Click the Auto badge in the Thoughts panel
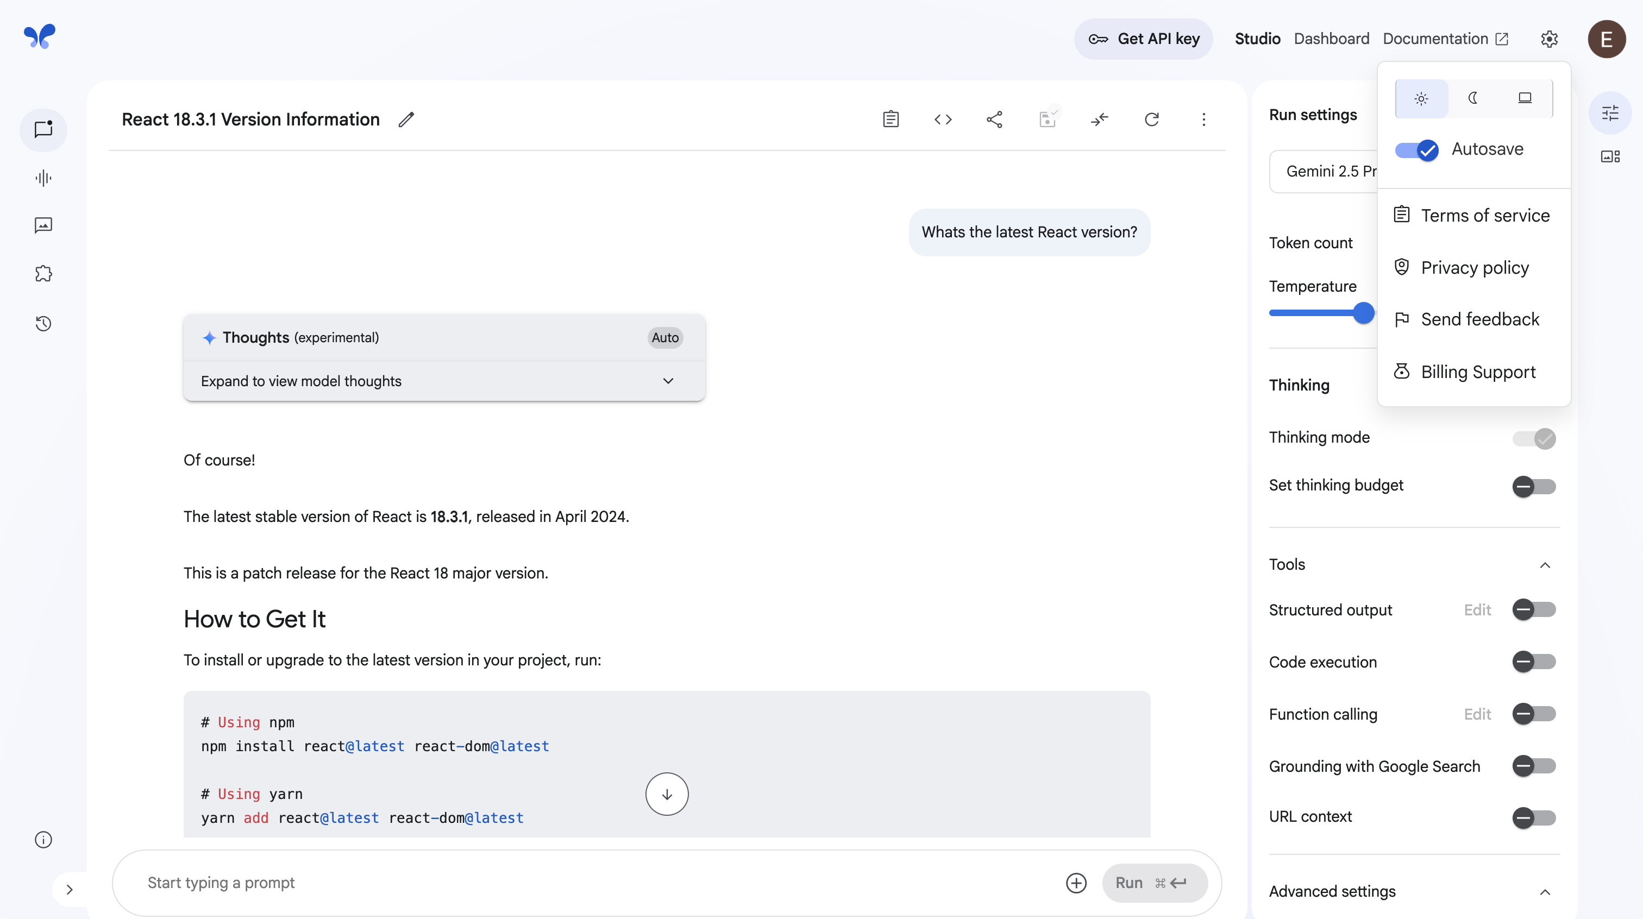 click(x=665, y=337)
